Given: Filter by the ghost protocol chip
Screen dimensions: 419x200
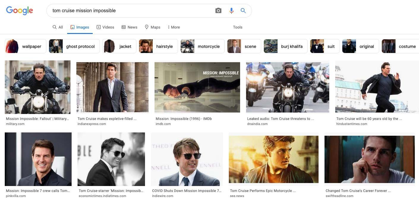Looking at the screenshot, I should click(x=74, y=46).
